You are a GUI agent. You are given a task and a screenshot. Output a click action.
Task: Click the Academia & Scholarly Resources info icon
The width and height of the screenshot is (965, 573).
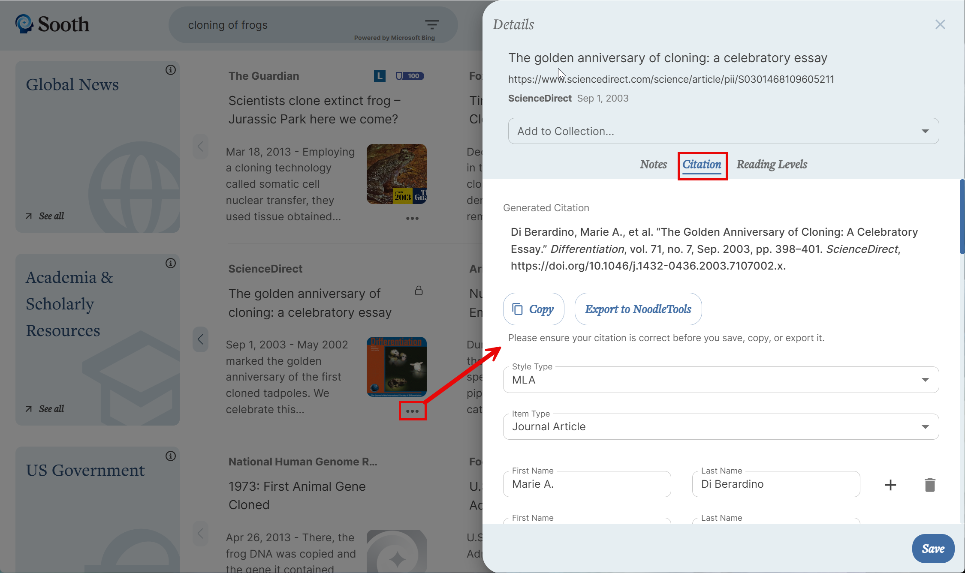tap(171, 263)
